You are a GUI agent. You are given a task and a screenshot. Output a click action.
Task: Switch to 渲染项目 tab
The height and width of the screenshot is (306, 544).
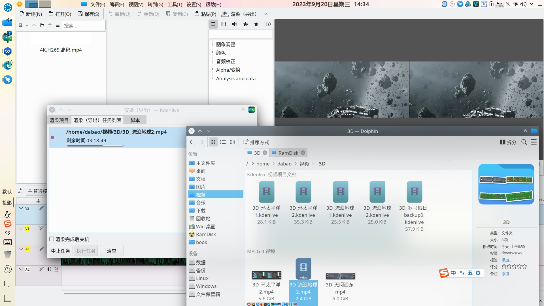[59, 120]
